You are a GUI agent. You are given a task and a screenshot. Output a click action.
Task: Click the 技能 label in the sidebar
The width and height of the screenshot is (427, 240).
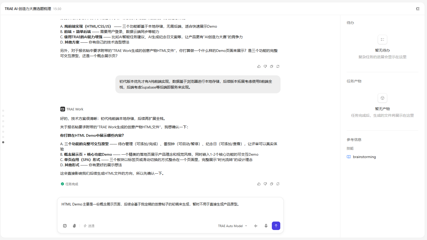350,148
